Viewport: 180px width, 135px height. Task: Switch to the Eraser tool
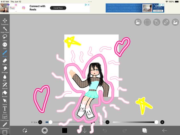pyautogui.click(x=5, y=62)
